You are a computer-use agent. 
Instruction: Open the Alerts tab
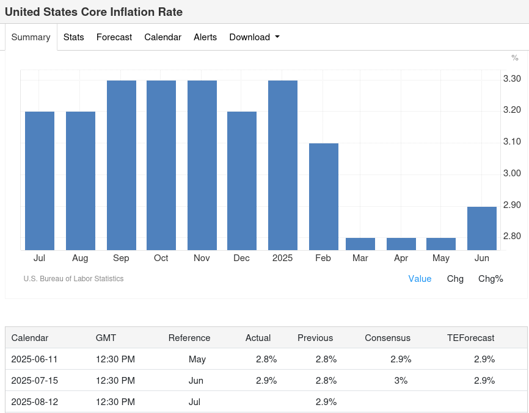point(205,37)
